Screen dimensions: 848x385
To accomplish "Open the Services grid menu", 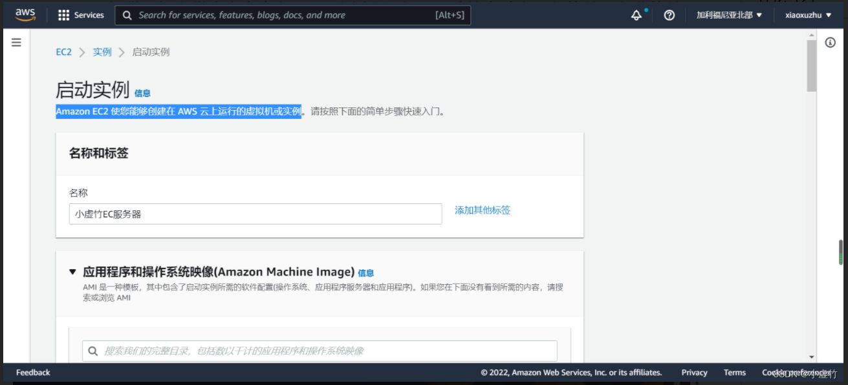I will 81,15.
